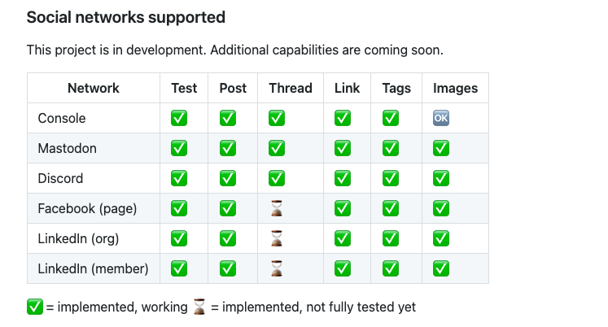Click the hourglass icon in the legend
Viewport: 608px width, 327px height.
point(200,307)
